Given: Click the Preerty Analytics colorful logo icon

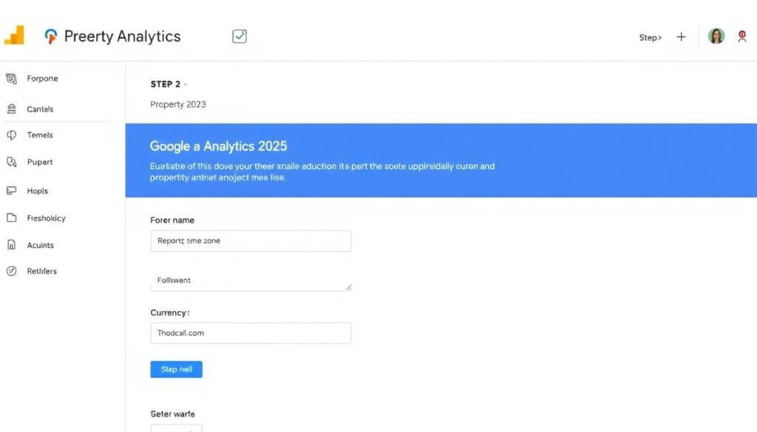Looking at the screenshot, I should [x=50, y=36].
